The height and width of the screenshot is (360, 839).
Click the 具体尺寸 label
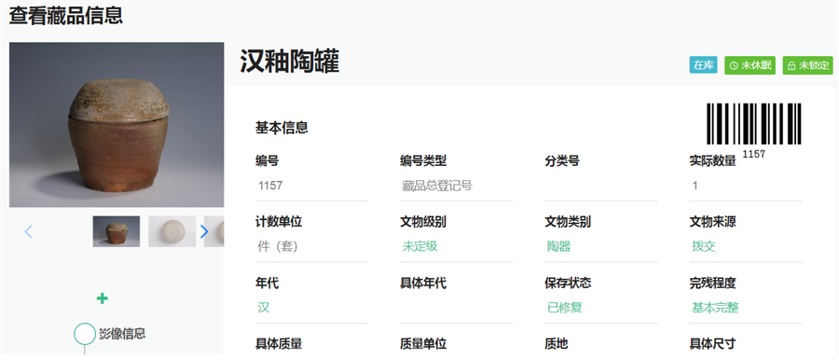click(x=713, y=344)
